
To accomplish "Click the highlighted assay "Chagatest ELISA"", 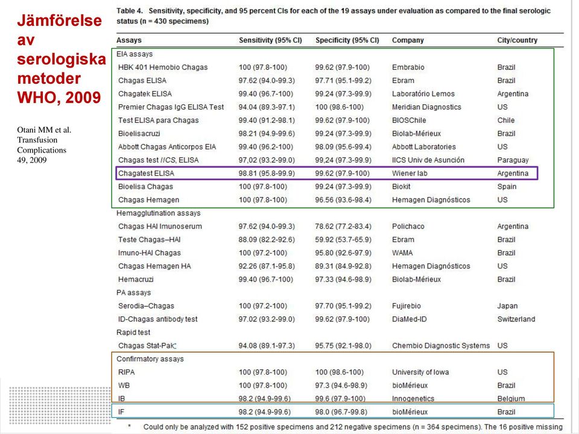I will pos(146,174).
